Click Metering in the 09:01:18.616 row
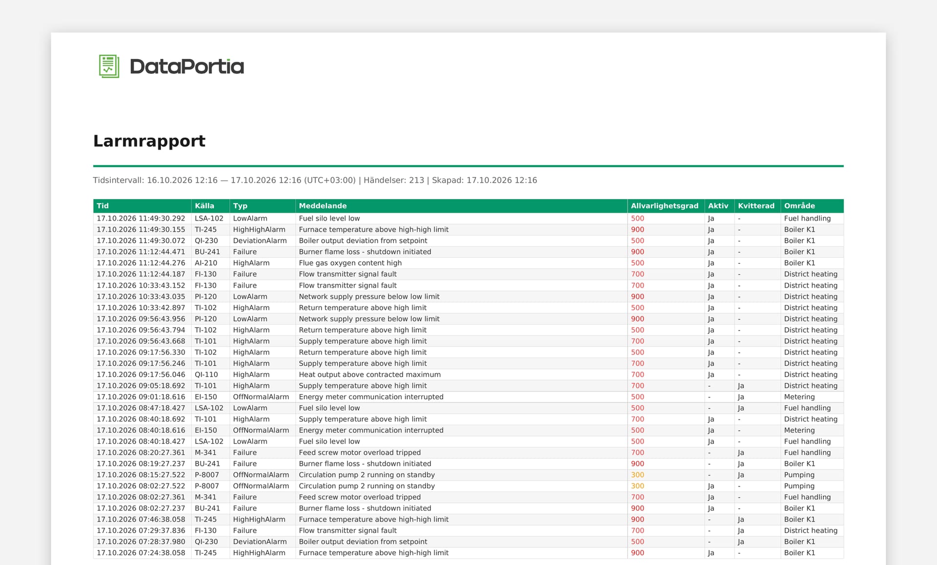 tap(799, 397)
